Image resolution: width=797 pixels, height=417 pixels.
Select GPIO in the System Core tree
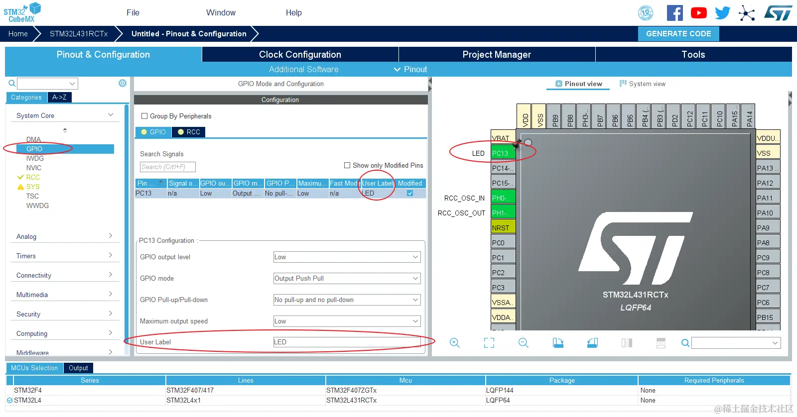click(x=65, y=149)
